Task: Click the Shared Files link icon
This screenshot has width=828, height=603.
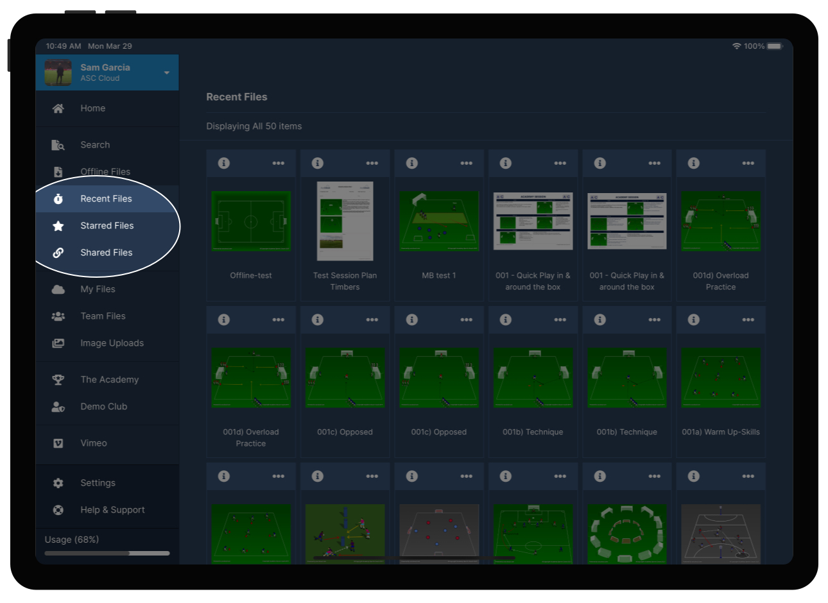Action: (x=58, y=253)
